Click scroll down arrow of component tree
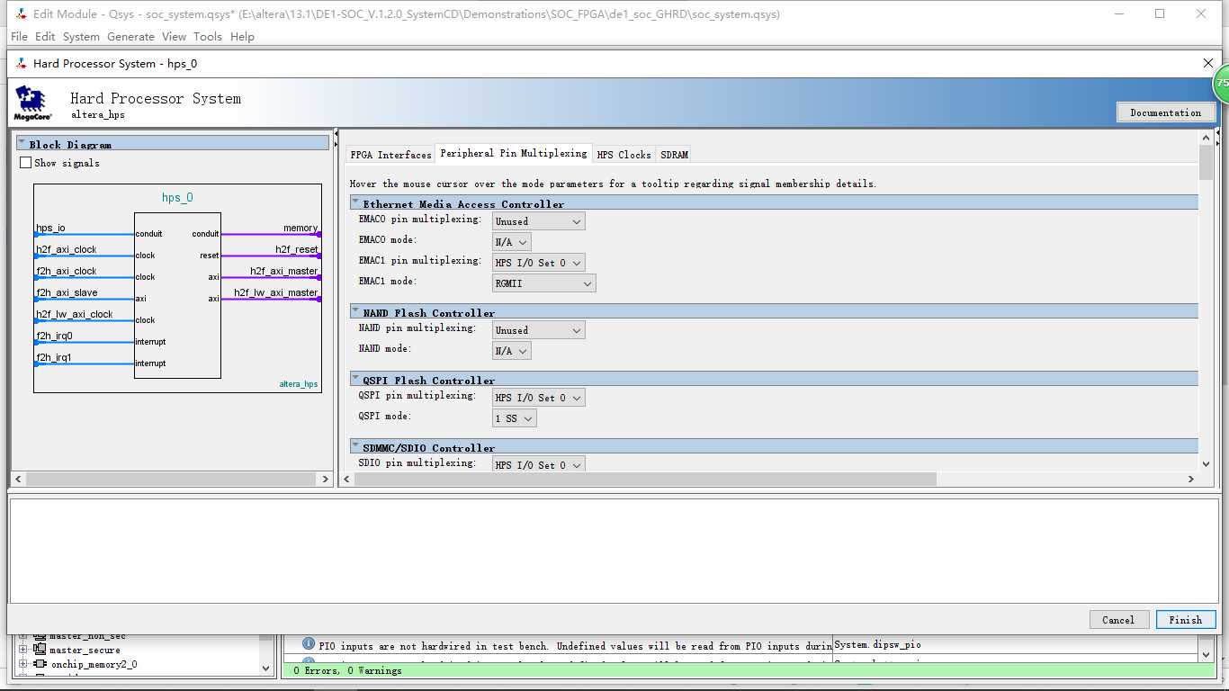Screen dimensions: 1229x691 click(266, 668)
